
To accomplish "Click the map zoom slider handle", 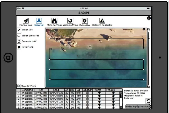I will coord(148,39).
